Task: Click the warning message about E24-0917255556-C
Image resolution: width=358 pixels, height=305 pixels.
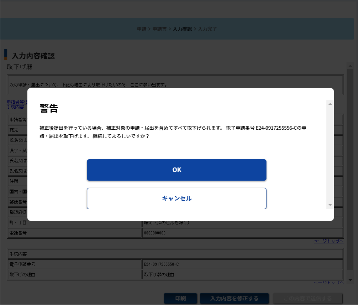Action: tap(173, 132)
